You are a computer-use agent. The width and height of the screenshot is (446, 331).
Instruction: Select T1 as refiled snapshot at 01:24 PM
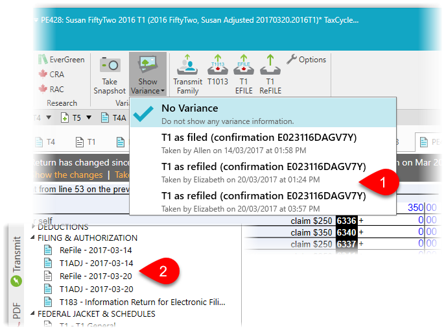click(263, 172)
